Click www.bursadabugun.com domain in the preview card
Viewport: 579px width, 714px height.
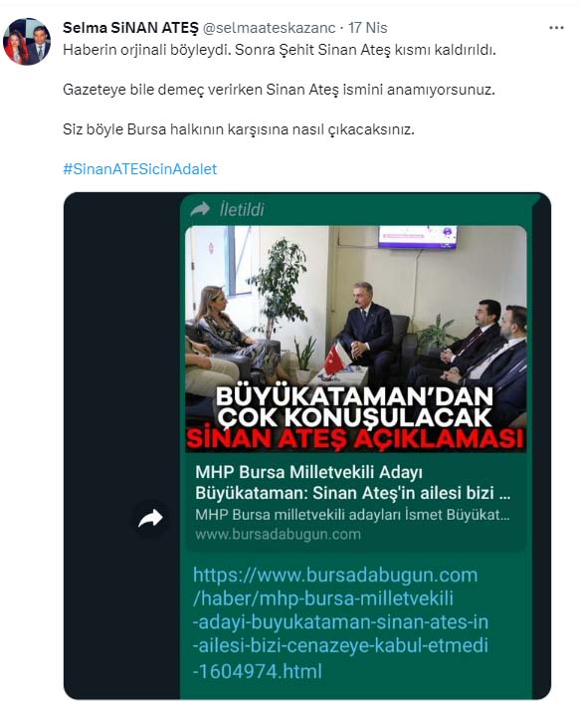point(278,534)
